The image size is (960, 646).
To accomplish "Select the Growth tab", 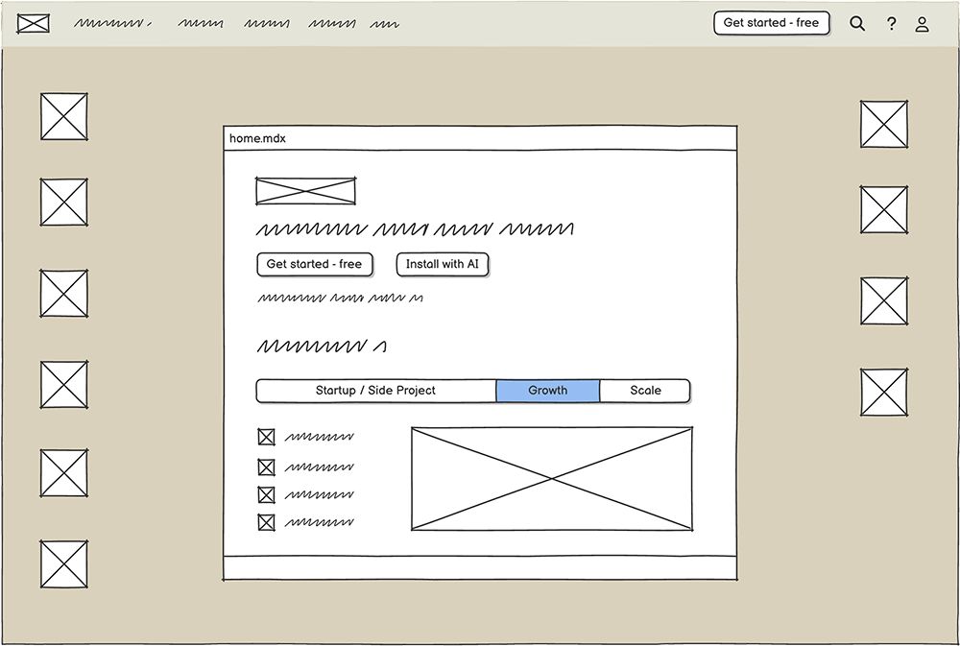I will (547, 391).
